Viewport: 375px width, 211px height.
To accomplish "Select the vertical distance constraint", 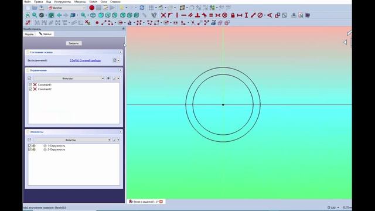I will (x=246, y=15).
